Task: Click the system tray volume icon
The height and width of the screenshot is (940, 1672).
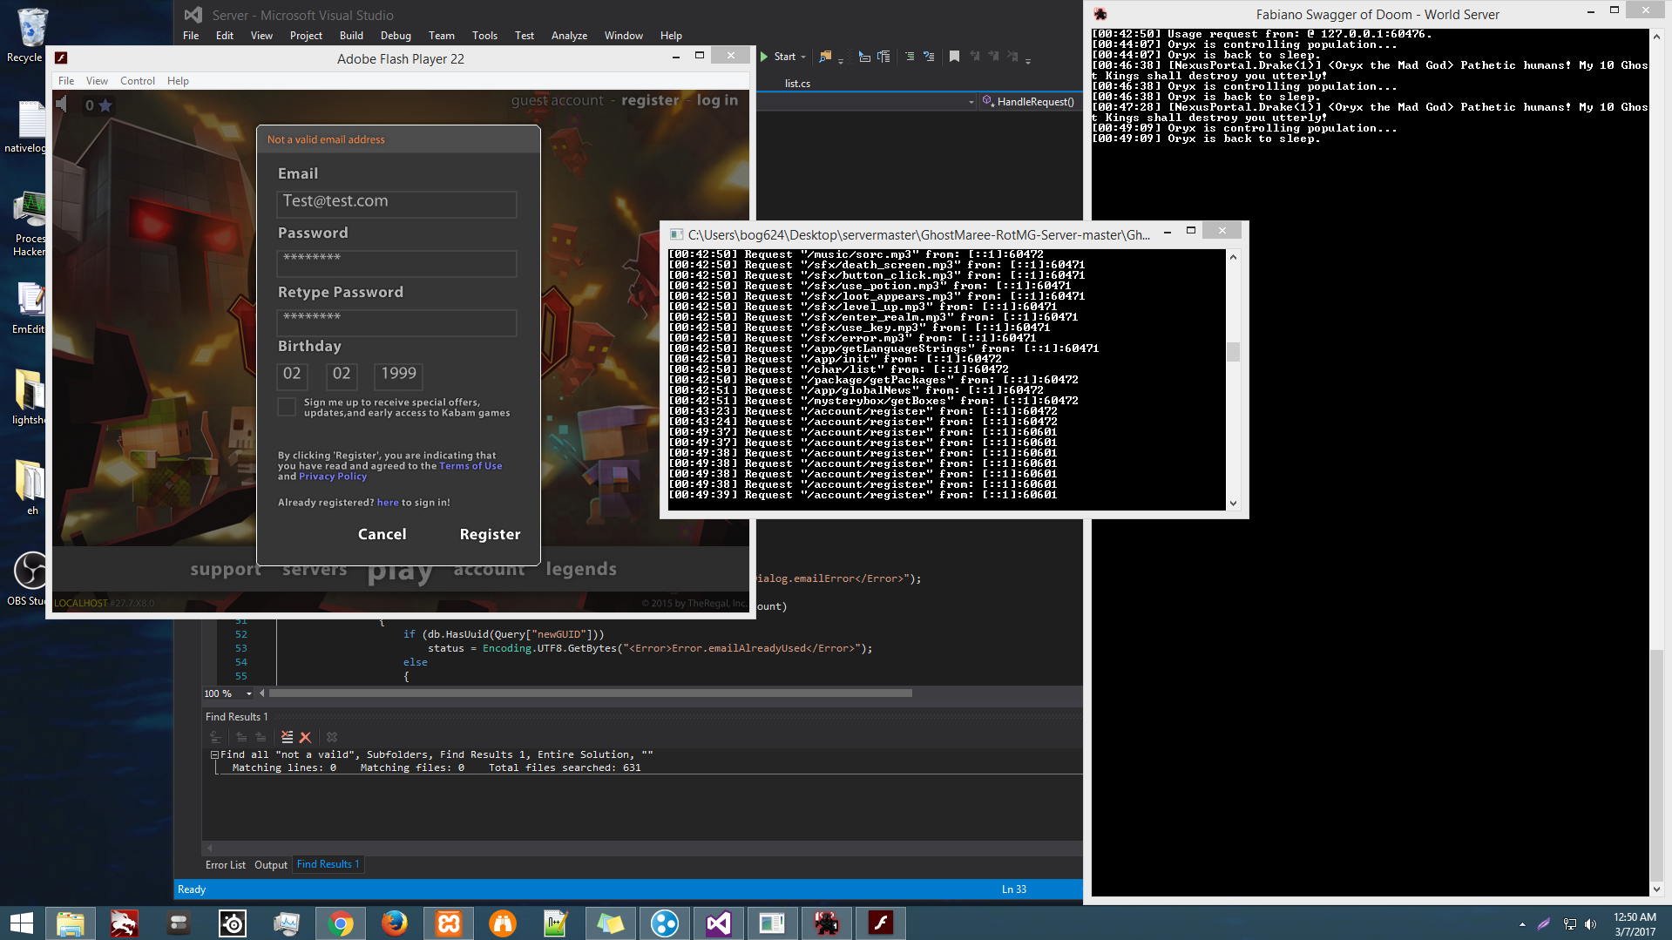Action: tap(1591, 923)
